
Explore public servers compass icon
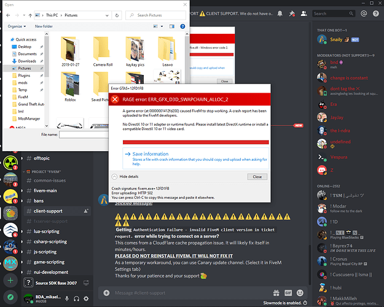point(10,297)
